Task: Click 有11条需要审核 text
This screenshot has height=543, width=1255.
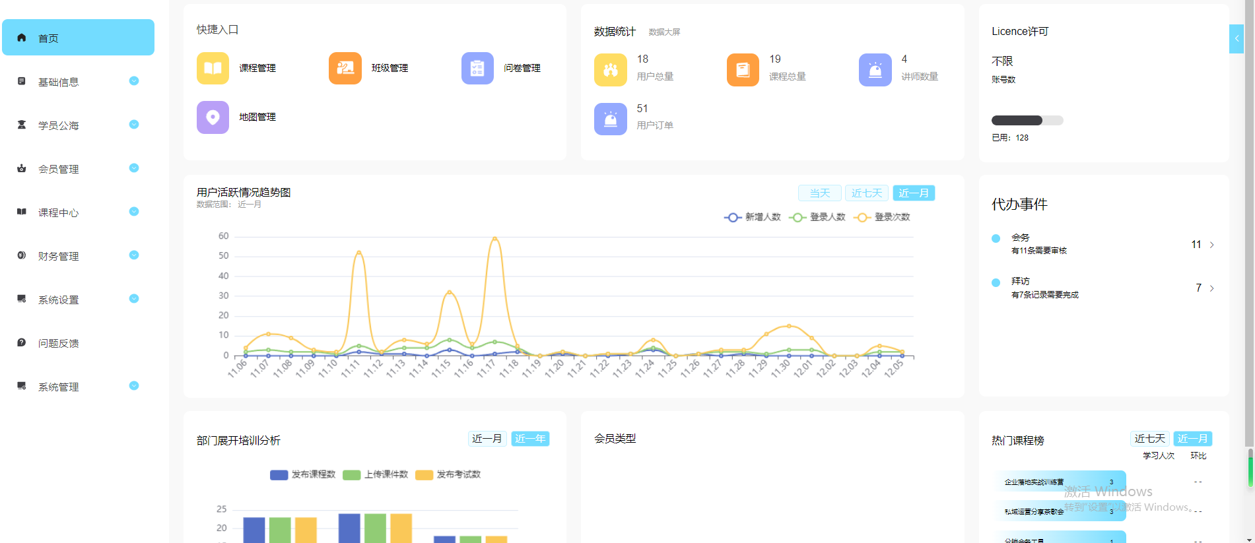Action: [x=1039, y=251]
